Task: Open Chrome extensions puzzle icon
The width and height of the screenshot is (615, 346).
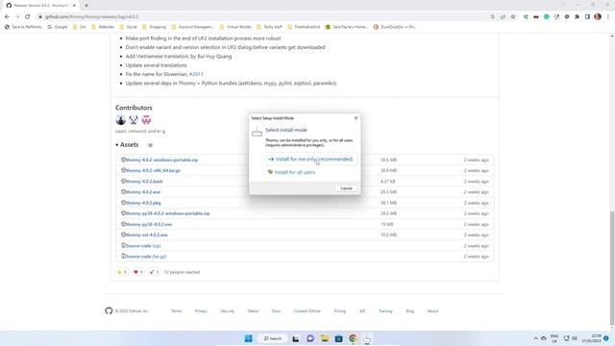Action: coord(577,17)
